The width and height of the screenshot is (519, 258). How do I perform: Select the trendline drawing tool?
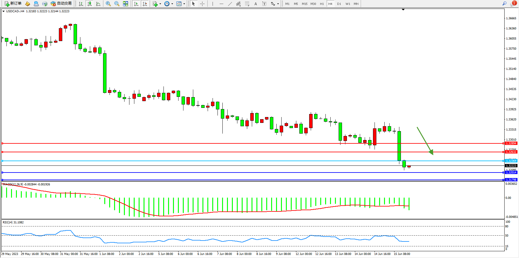tap(230, 4)
